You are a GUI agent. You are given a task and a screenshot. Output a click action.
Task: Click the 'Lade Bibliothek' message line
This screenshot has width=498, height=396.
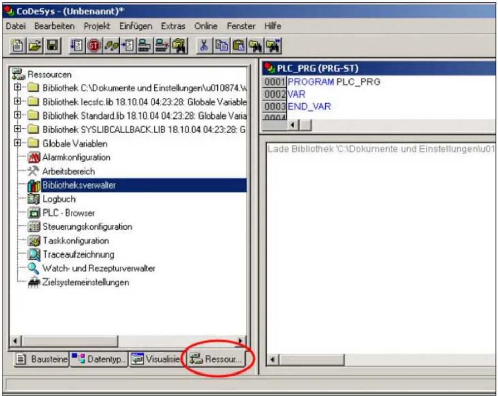pos(381,149)
